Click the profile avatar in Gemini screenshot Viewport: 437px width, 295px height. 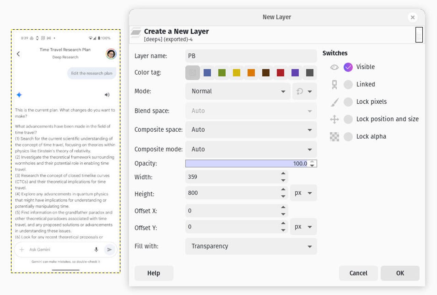[111, 54]
